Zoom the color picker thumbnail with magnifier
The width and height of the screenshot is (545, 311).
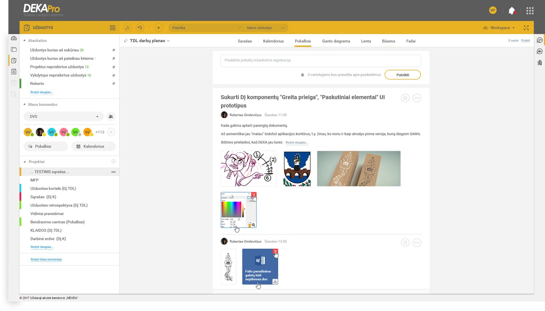[x=253, y=225]
